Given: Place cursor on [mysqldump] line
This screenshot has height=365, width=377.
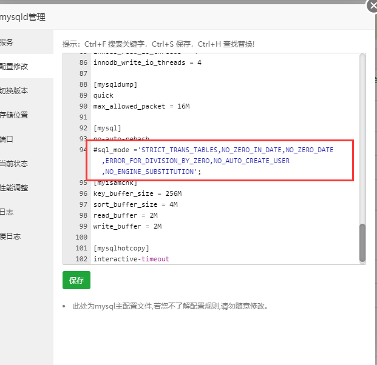Looking at the screenshot, I should [x=115, y=84].
